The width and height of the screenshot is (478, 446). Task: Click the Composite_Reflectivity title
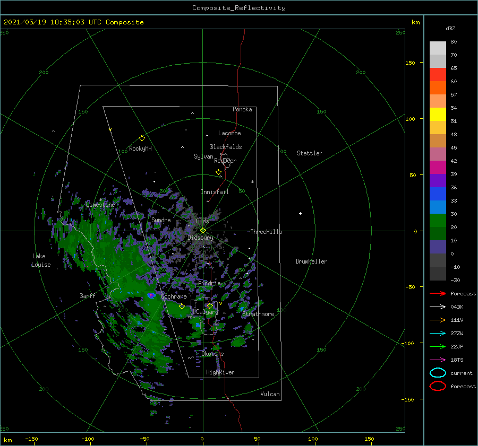tap(239, 8)
